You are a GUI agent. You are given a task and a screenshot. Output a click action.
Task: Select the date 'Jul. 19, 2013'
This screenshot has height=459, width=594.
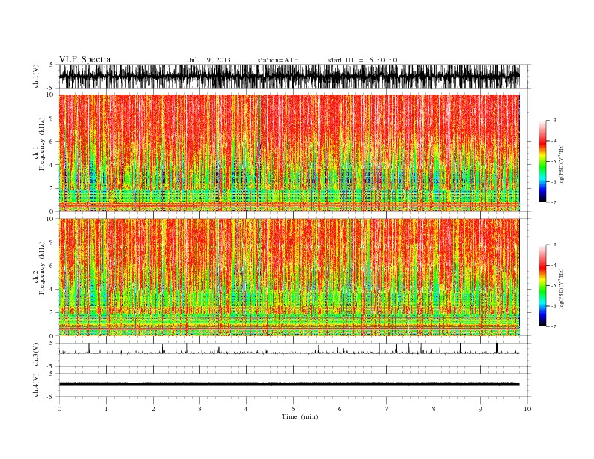coord(209,60)
